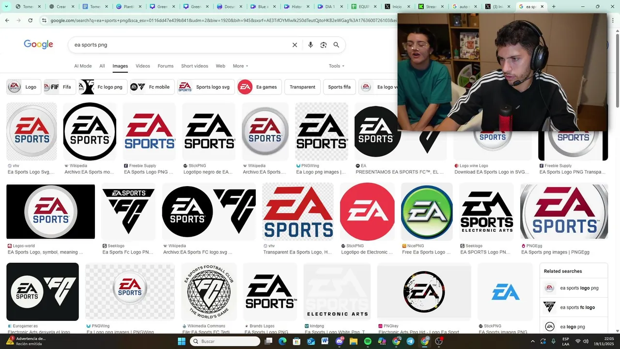Open StickPNG blue EA logo image
The height and width of the screenshot is (349, 620).
tap(506, 292)
